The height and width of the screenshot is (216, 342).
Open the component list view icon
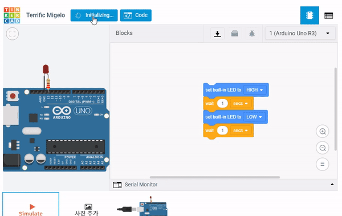pos(328,16)
